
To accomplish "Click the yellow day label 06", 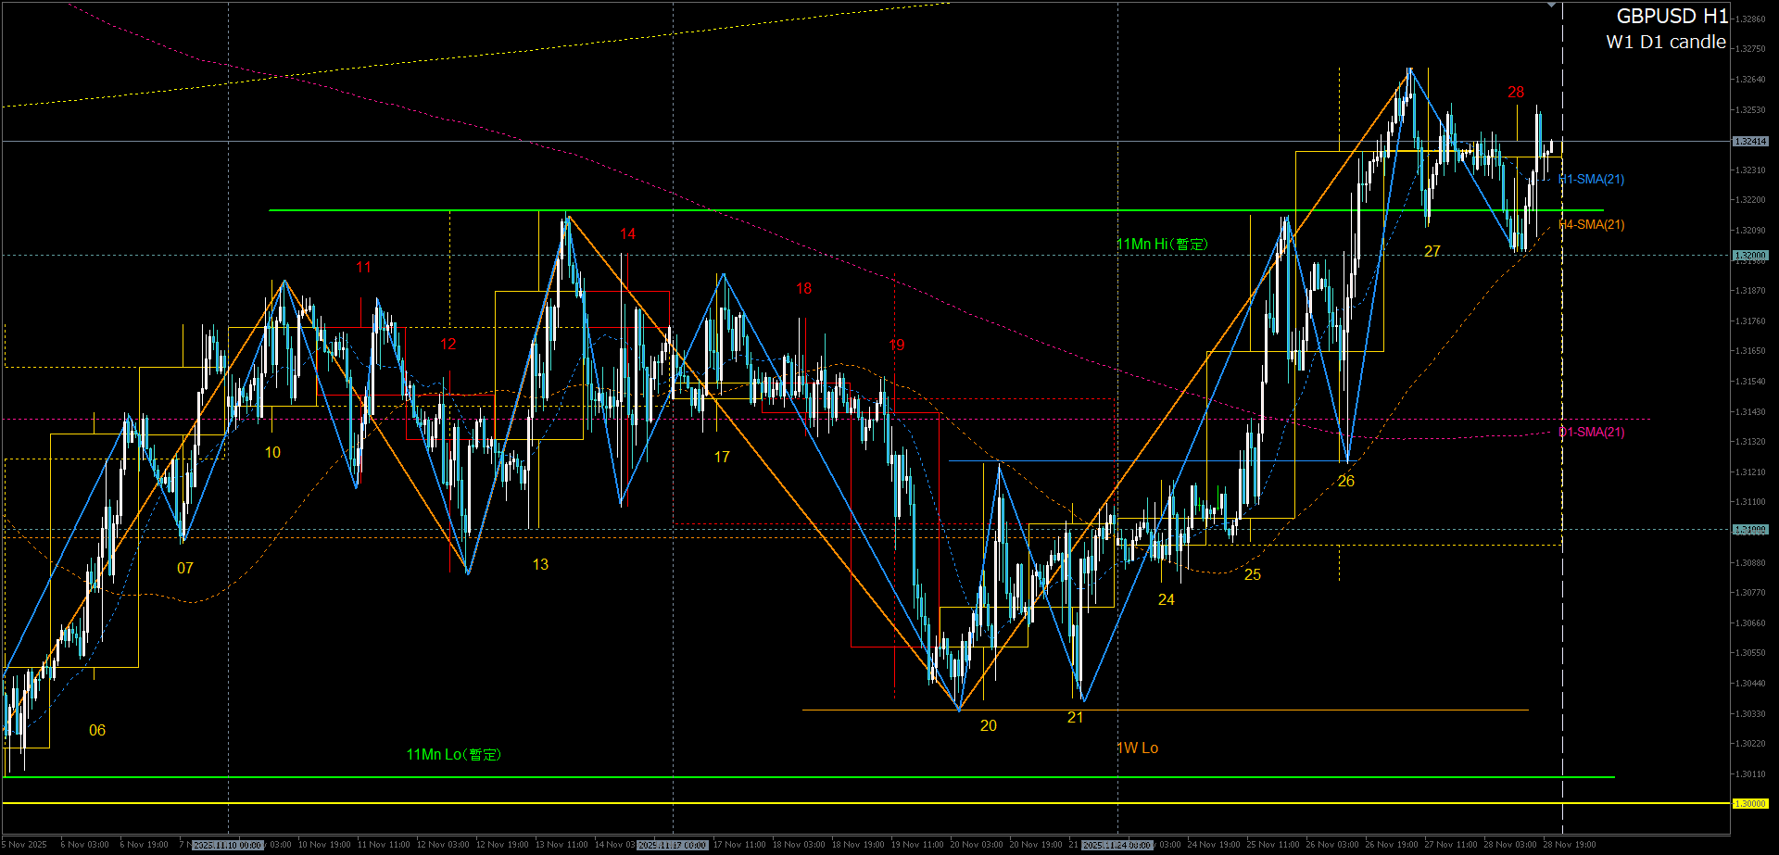I will (x=97, y=731).
